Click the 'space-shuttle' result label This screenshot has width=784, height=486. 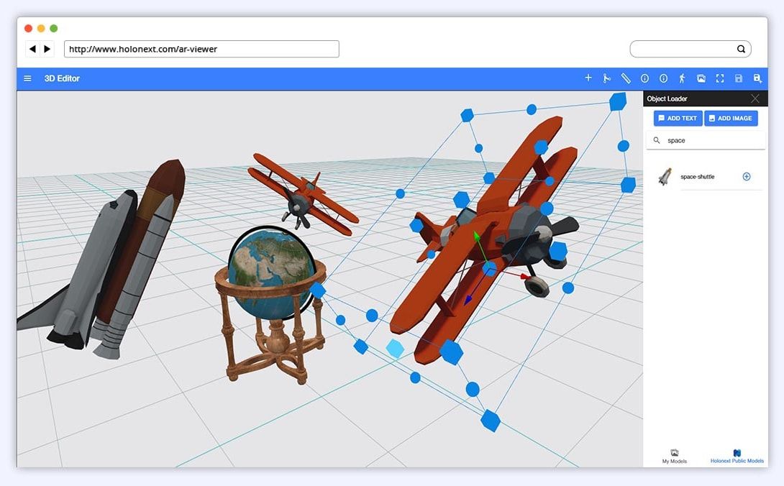698,177
